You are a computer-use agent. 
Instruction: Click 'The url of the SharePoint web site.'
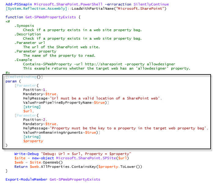pos(61,47)
